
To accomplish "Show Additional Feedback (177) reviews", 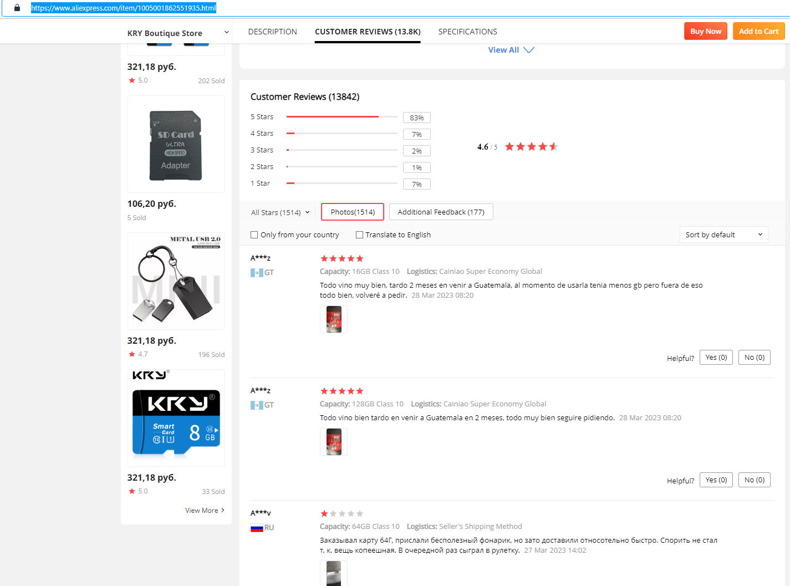I will coord(441,212).
